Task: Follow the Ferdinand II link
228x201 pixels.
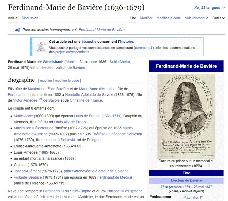Action: click(18, 95)
